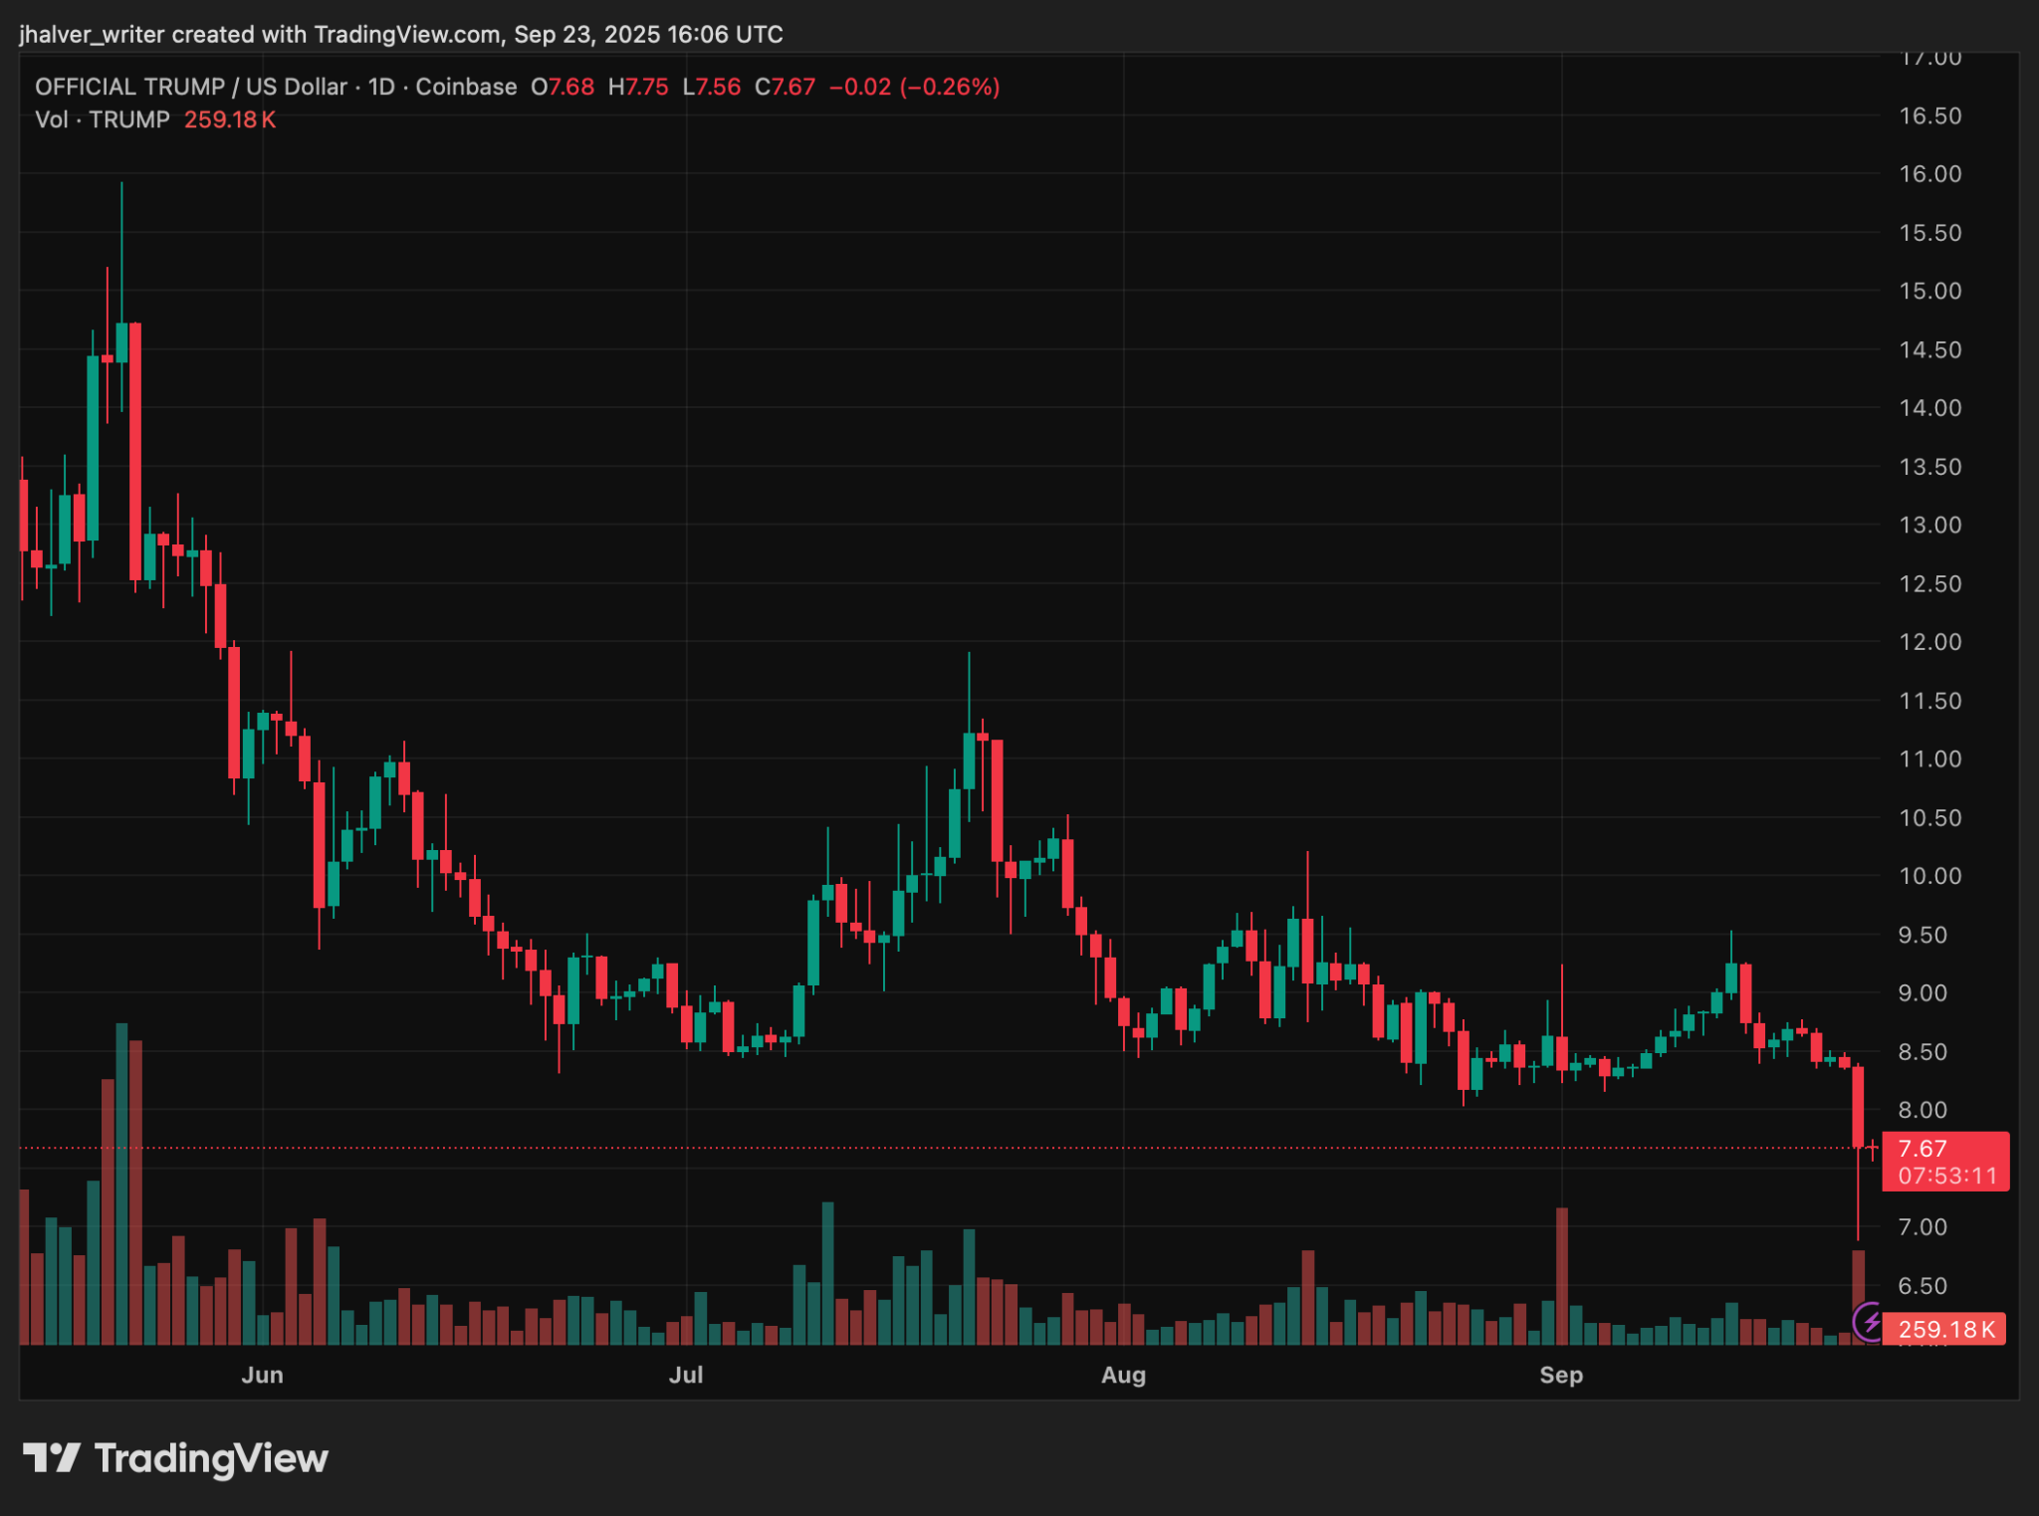2039x1516 pixels.
Task: Click the 259.18 K volume axis label
Action: (x=1944, y=1329)
